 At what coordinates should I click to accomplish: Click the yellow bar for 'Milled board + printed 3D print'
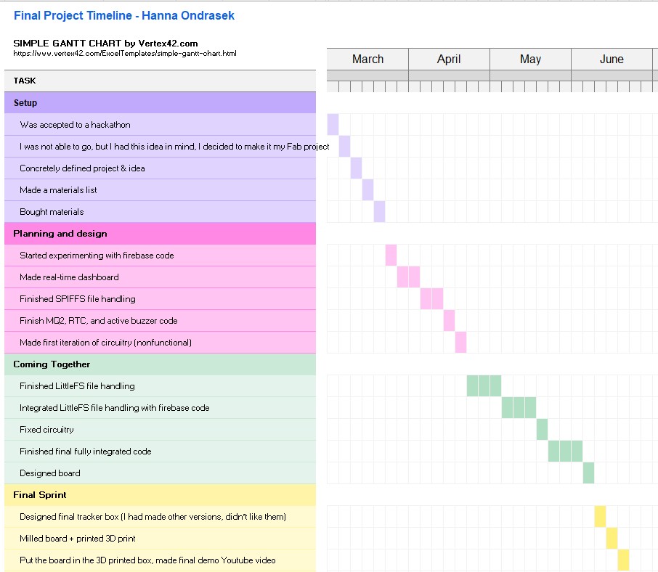tap(612, 539)
